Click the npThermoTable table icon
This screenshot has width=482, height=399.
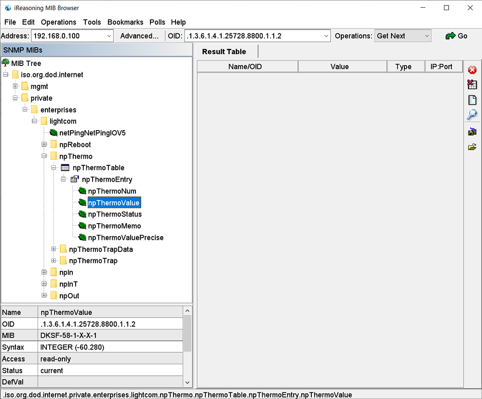[65, 168]
